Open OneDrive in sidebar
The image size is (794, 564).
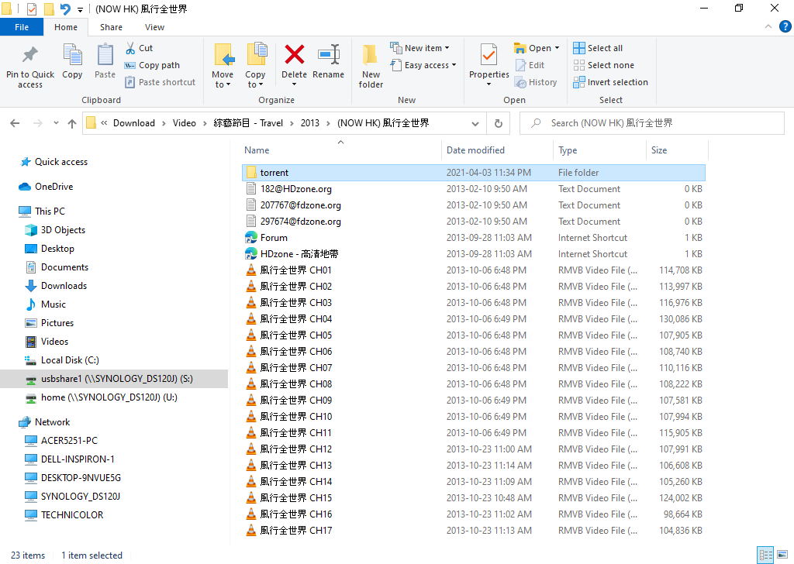pyautogui.click(x=54, y=187)
